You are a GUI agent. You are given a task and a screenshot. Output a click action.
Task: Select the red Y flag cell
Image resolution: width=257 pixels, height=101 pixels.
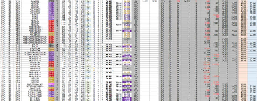click(196, 1)
